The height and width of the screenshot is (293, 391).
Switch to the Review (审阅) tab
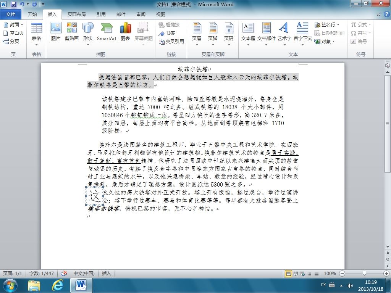[141, 14]
